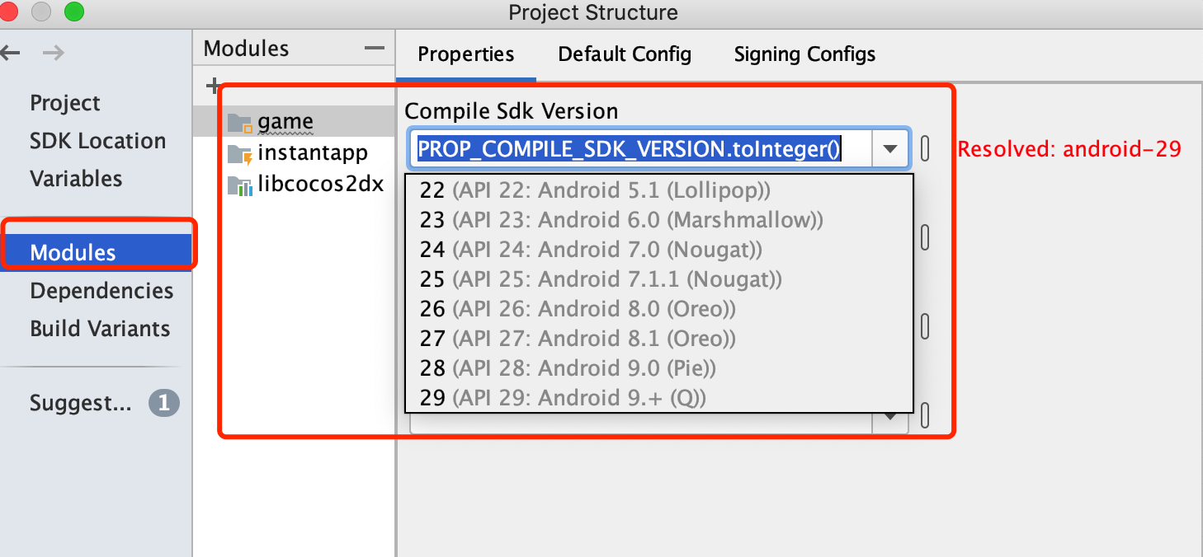Expand the Compile Sdk Version dropdown arrow
This screenshot has height=557, width=1203.
click(x=889, y=149)
